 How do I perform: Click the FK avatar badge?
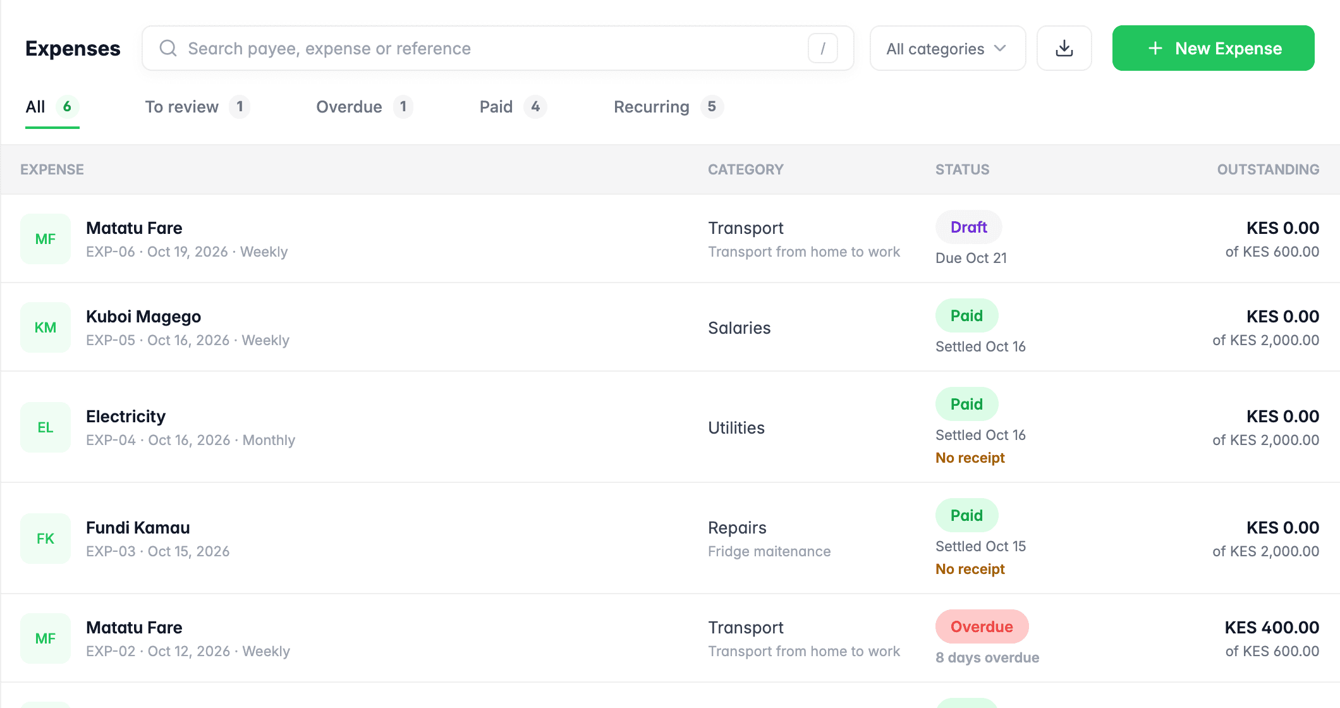point(46,539)
